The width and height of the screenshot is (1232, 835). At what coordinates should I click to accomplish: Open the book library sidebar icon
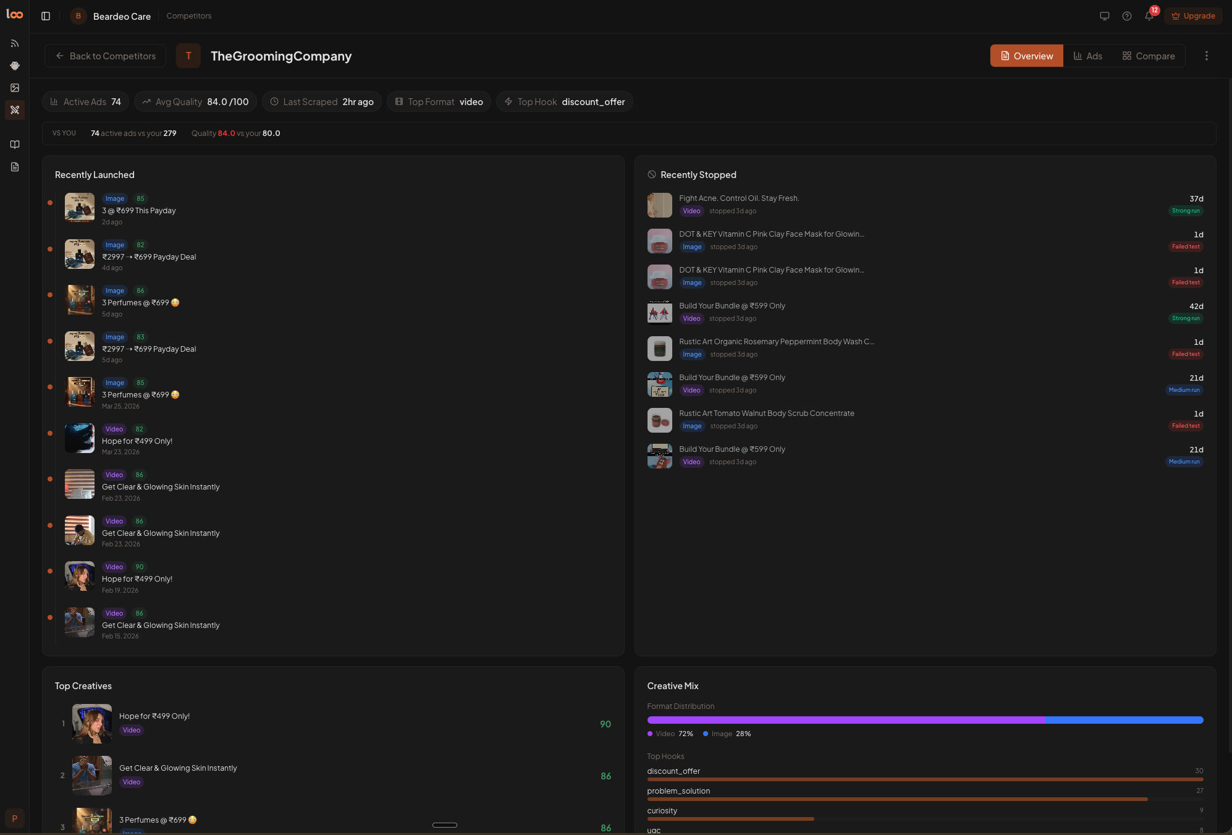(15, 145)
